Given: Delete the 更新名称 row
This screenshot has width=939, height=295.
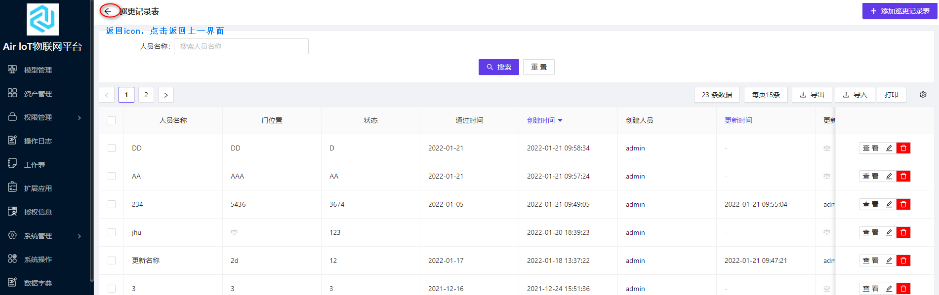Looking at the screenshot, I should tap(903, 260).
